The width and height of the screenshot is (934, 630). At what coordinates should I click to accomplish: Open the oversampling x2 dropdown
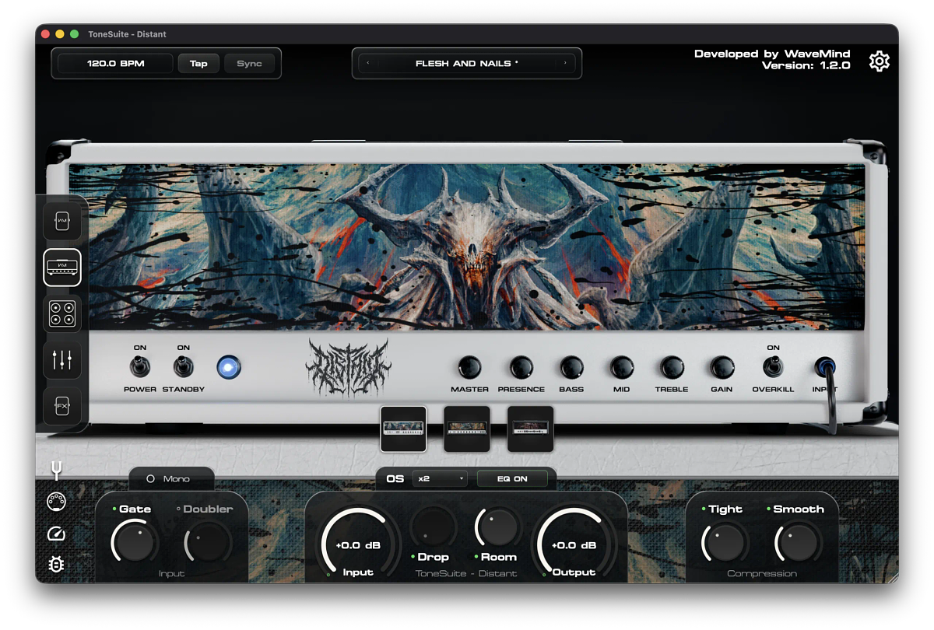pos(441,479)
